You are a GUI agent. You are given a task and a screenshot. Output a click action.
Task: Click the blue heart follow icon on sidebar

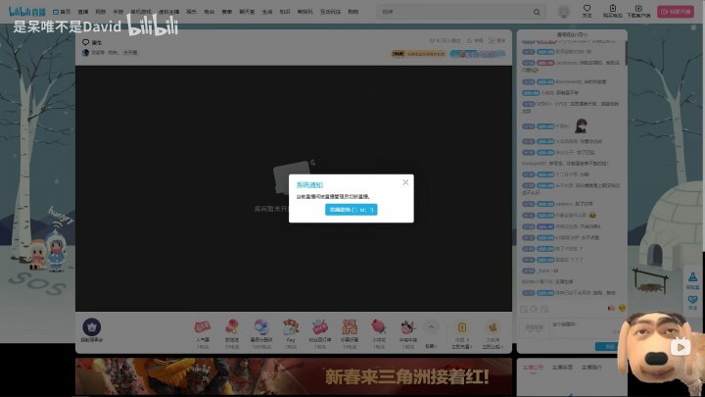point(692,300)
